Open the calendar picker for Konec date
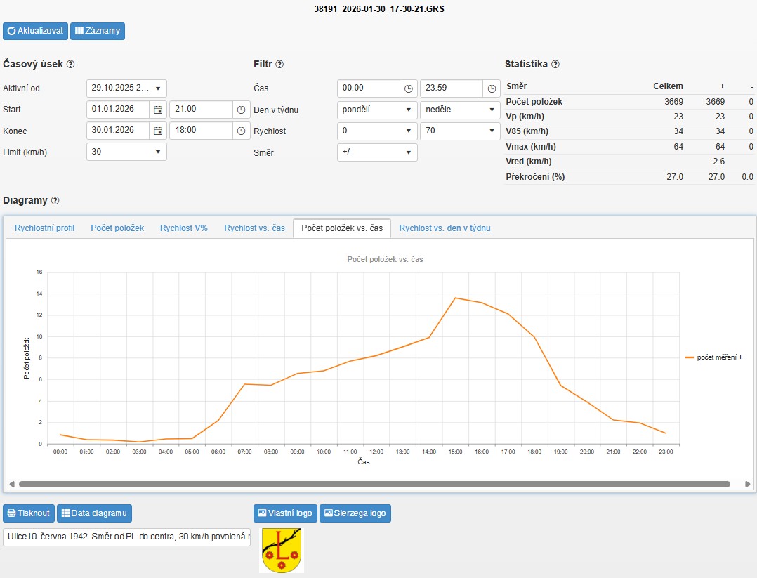Viewport: 757px width, 578px height. click(158, 131)
